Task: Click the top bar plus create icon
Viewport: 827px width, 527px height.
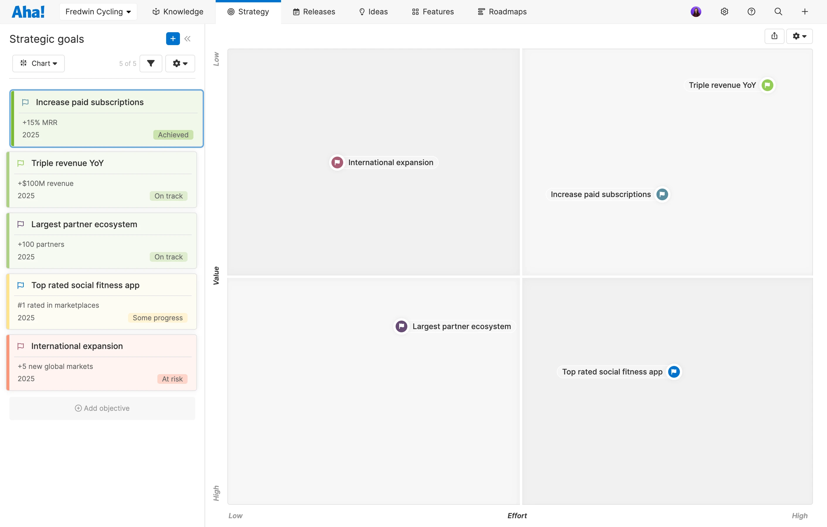Action: pos(805,12)
